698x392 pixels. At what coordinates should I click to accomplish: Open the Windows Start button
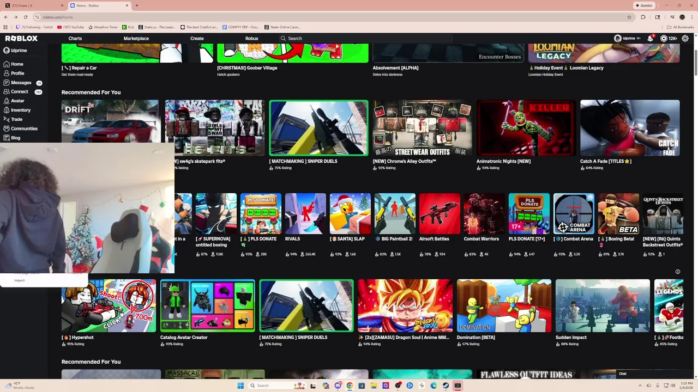coord(240,385)
